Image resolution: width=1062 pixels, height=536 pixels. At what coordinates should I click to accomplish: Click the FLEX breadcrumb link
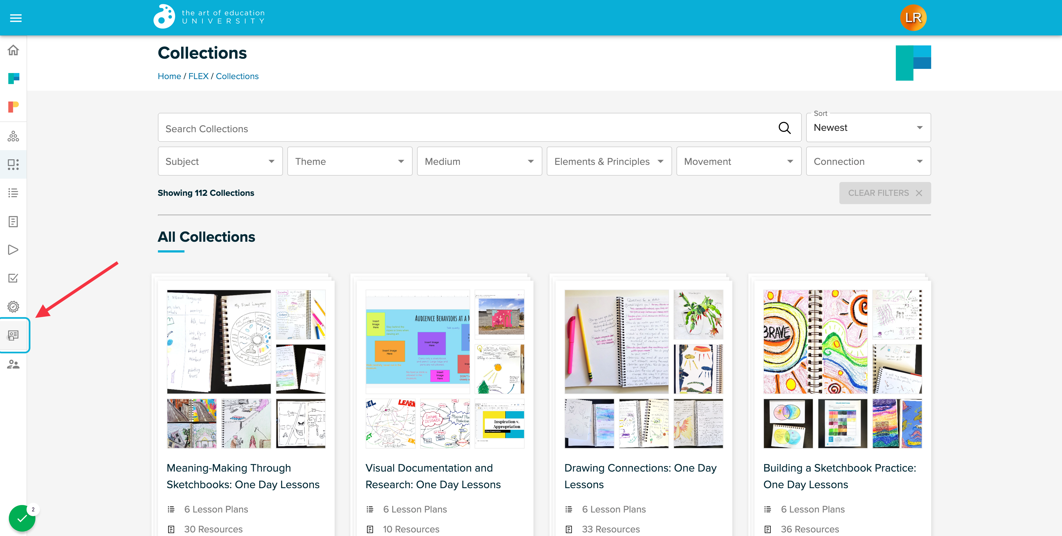pyautogui.click(x=198, y=76)
